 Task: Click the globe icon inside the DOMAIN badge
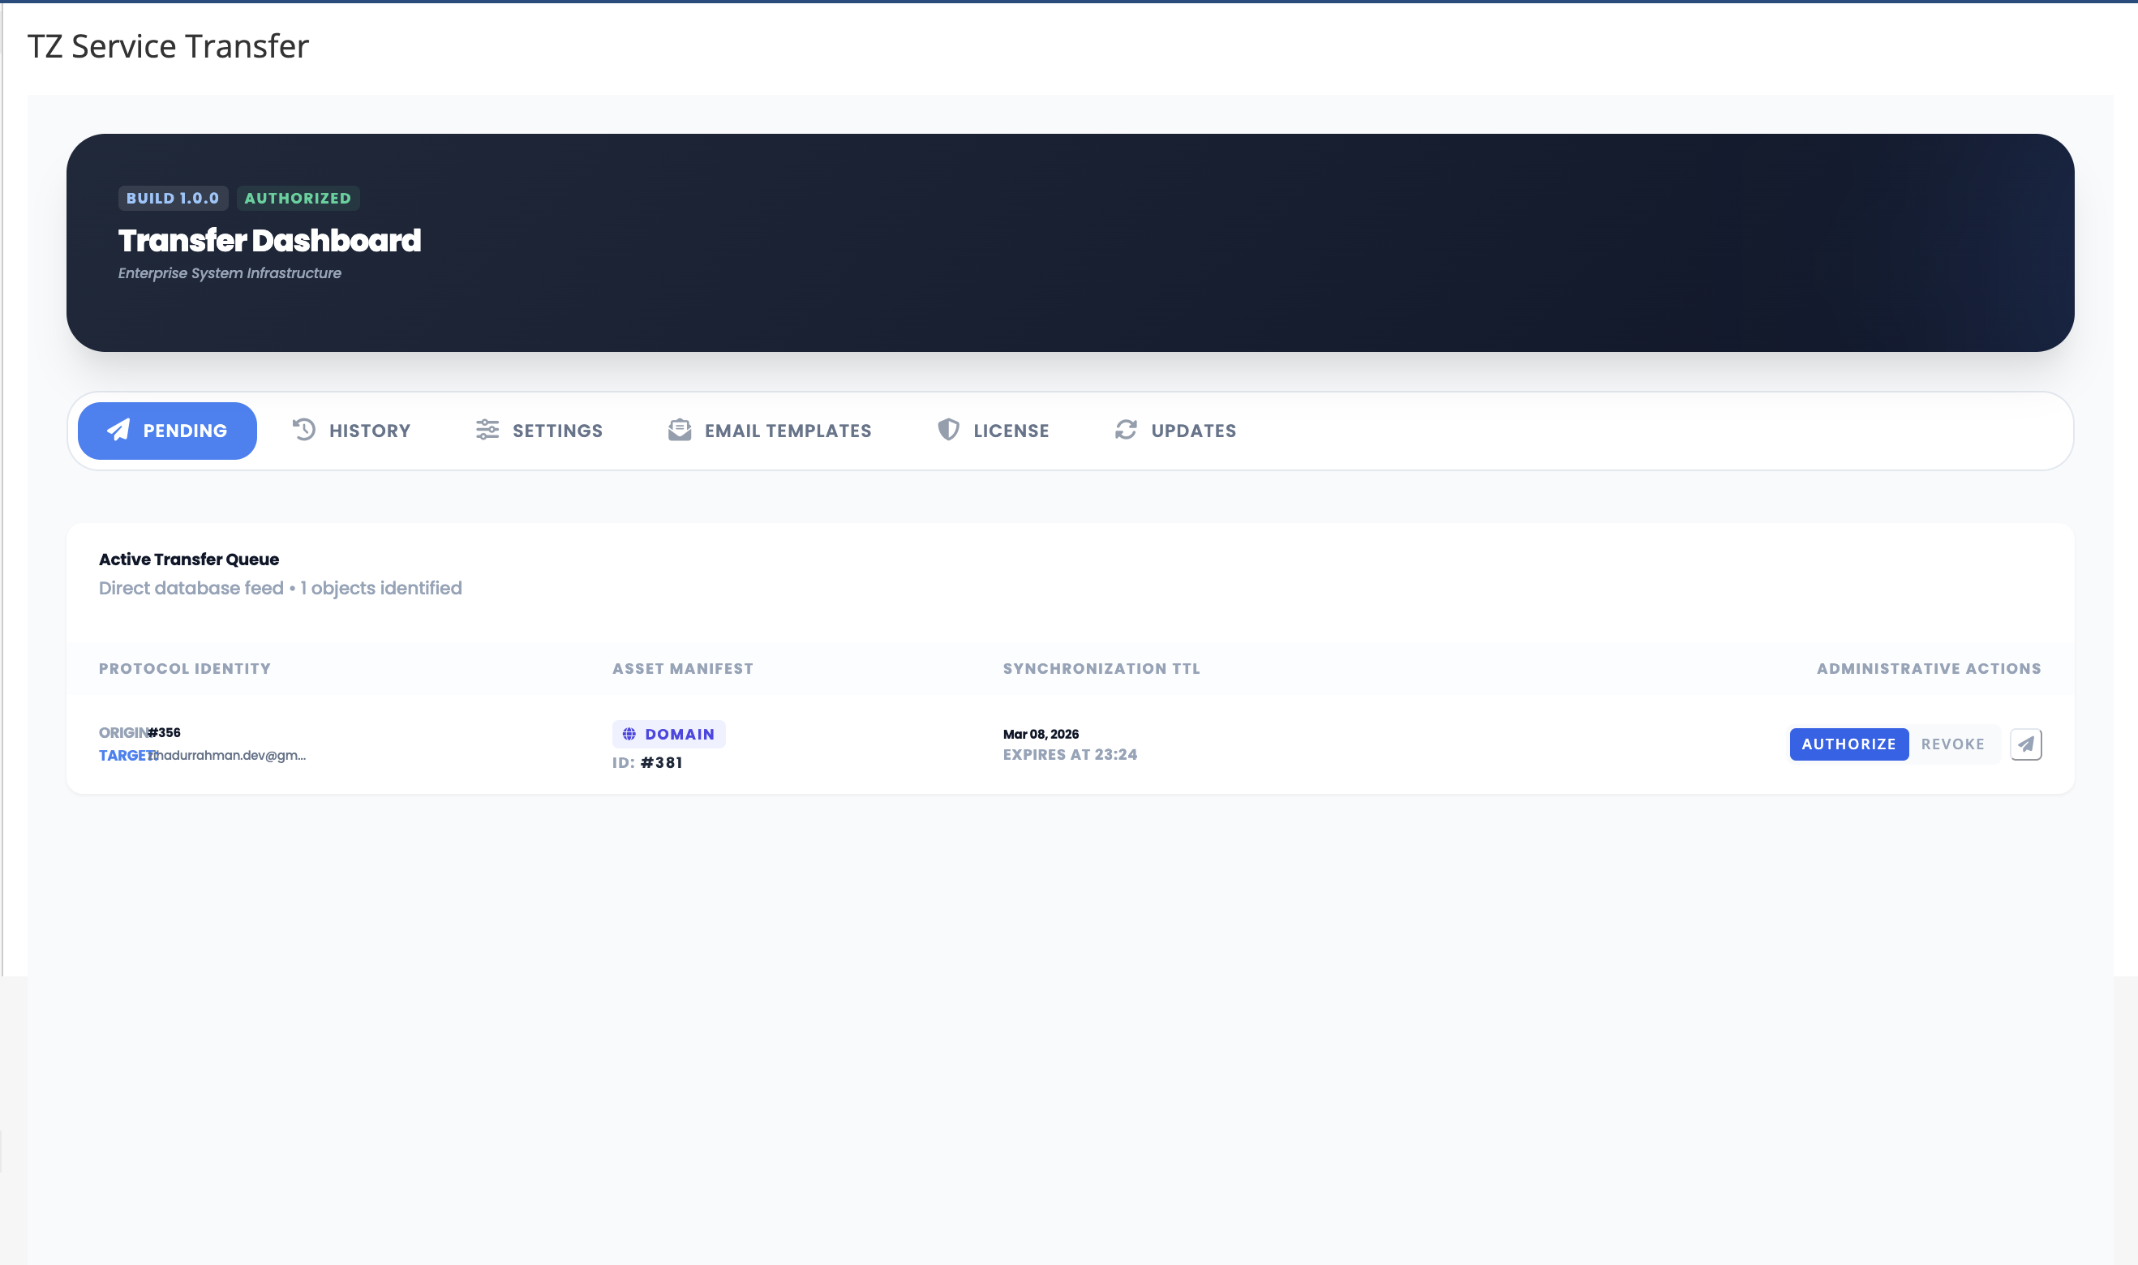[x=630, y=734]
